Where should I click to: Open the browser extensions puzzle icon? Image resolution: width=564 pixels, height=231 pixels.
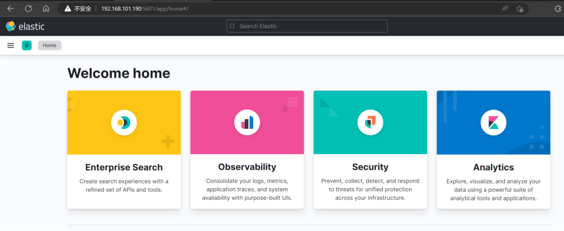(x=558, y=9)
